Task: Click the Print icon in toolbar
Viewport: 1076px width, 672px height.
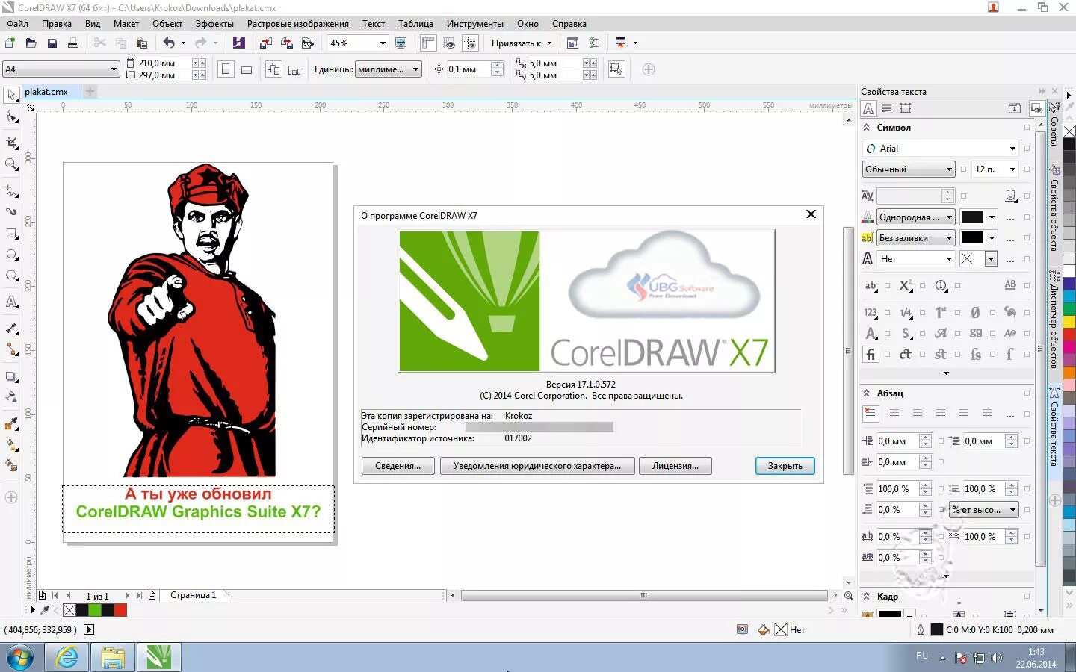Action: (72, 43)
